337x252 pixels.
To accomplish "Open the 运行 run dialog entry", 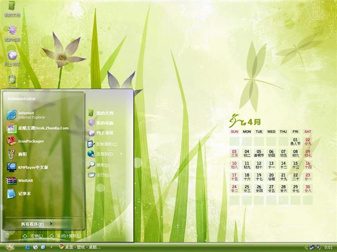I will pyautogui.click(x=100, y=175).
